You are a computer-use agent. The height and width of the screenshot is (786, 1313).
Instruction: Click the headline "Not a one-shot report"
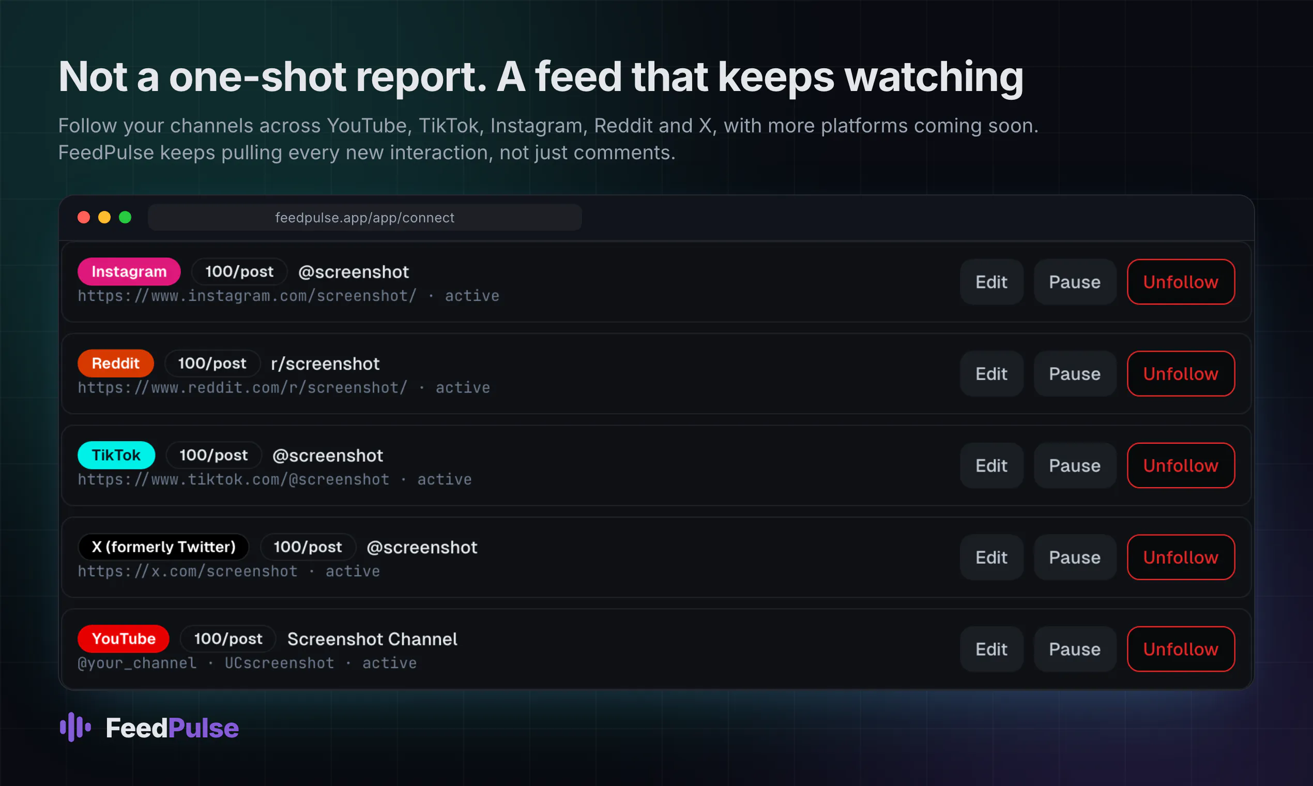pyautogui.click(x=272, y=78)
